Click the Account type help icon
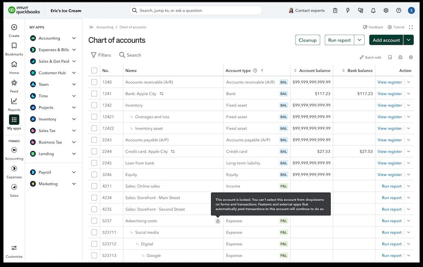Viewport: 423px width, 267px height. click(x=255, y=71)
